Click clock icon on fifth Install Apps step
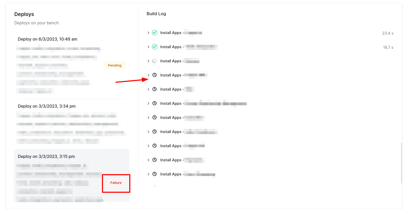Viewport: 407px width, 209px height. (x=154, y=89)
